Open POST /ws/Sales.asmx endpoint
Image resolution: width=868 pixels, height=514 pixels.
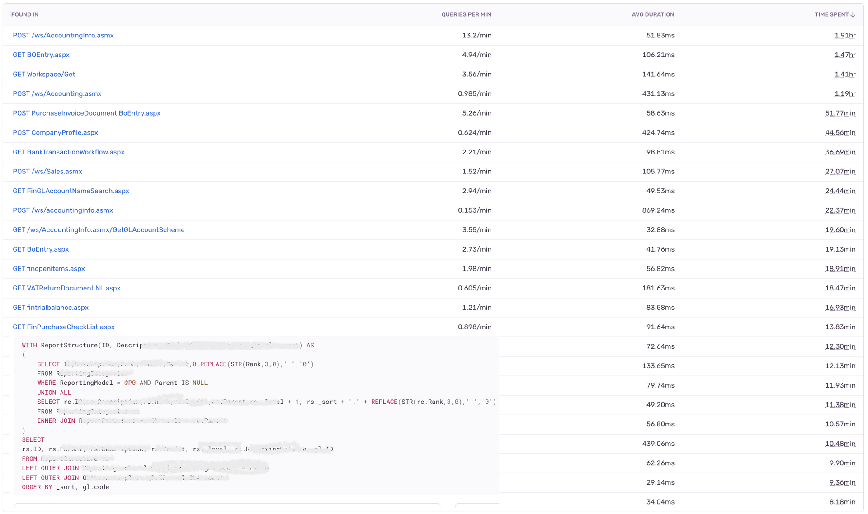[47, 171]
